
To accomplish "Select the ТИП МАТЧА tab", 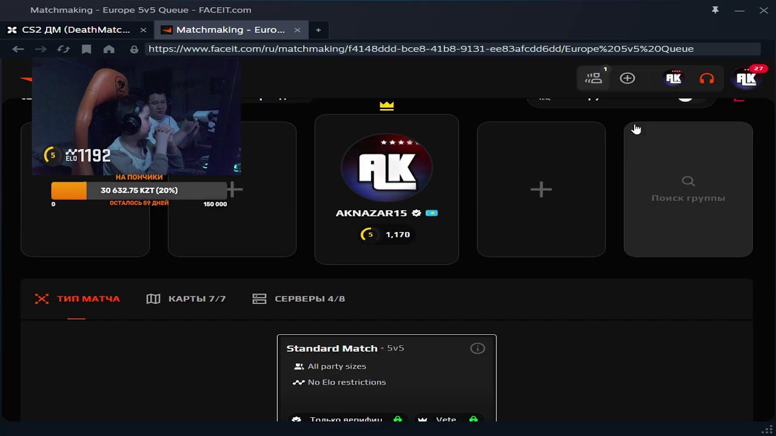I will pyautogui.click(x=77, y=299).
